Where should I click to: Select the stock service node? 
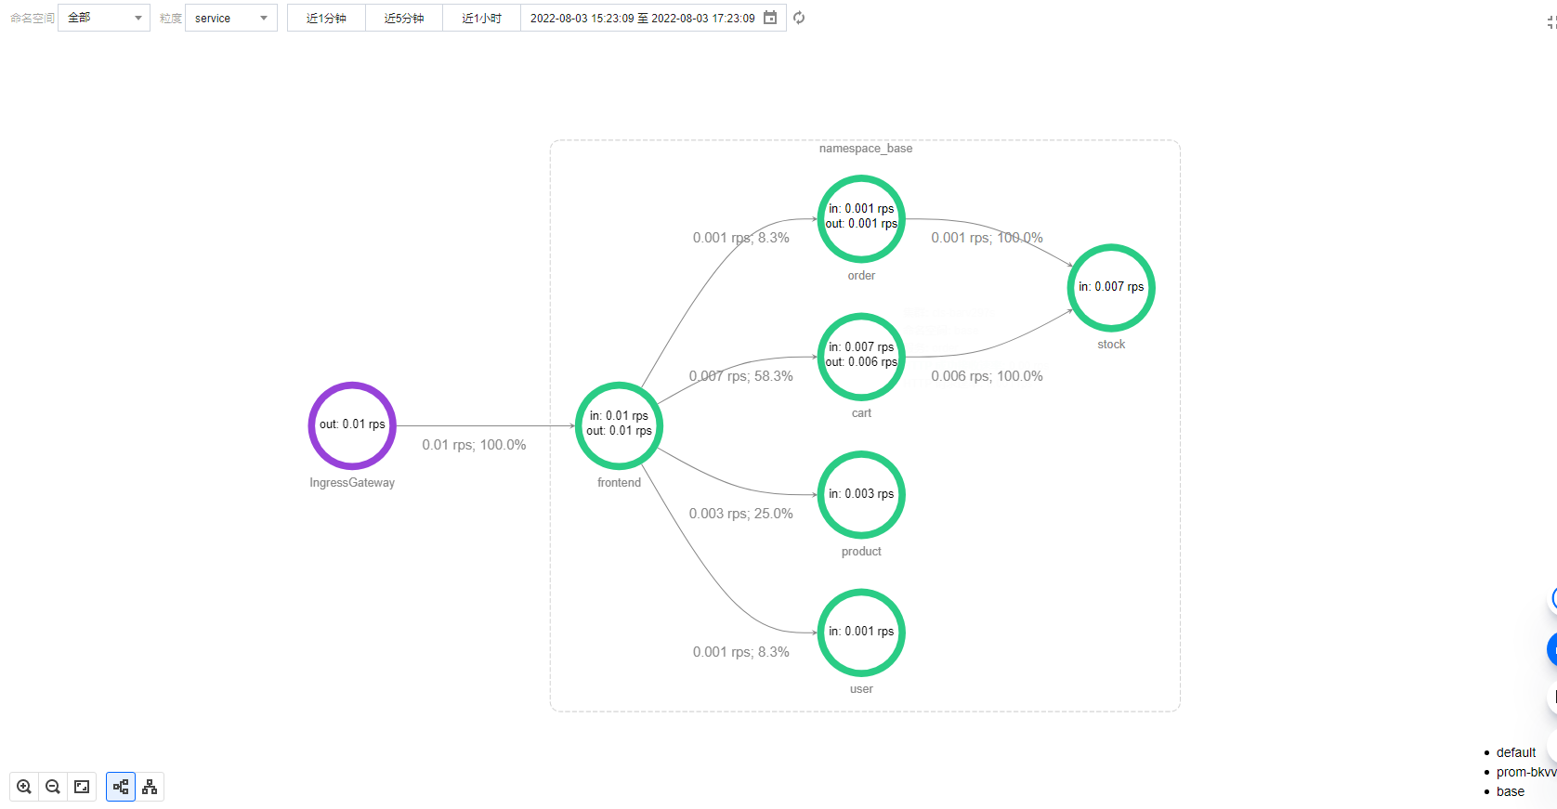(x=1111, y=288)
